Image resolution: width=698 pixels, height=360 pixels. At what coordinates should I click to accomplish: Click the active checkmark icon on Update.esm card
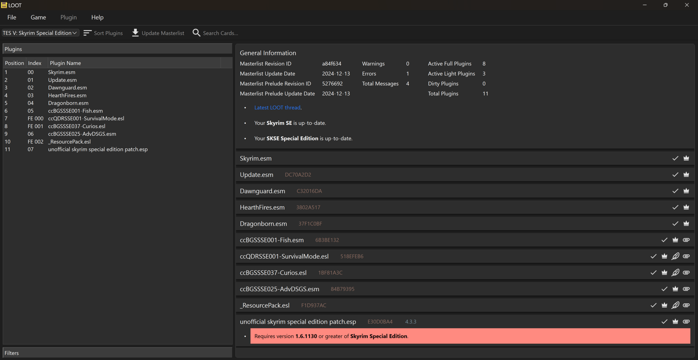tap(675, 175)
